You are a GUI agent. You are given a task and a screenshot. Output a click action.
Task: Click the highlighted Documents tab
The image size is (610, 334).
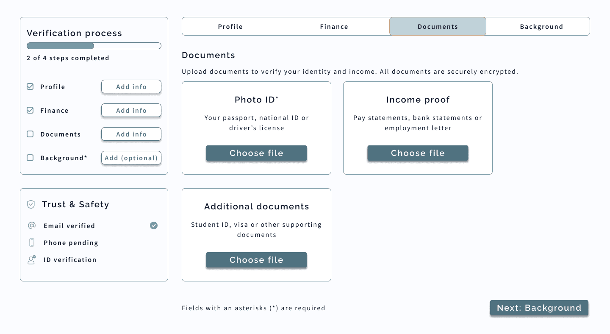pos(438,26)
